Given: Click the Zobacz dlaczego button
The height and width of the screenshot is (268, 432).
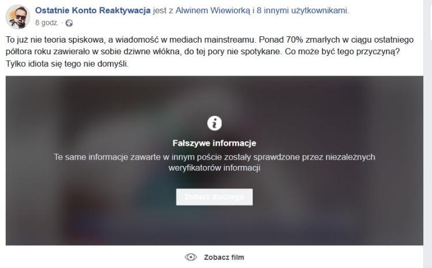Looking at the screenshot, I should pyautogui.click(x=214, y=197).
